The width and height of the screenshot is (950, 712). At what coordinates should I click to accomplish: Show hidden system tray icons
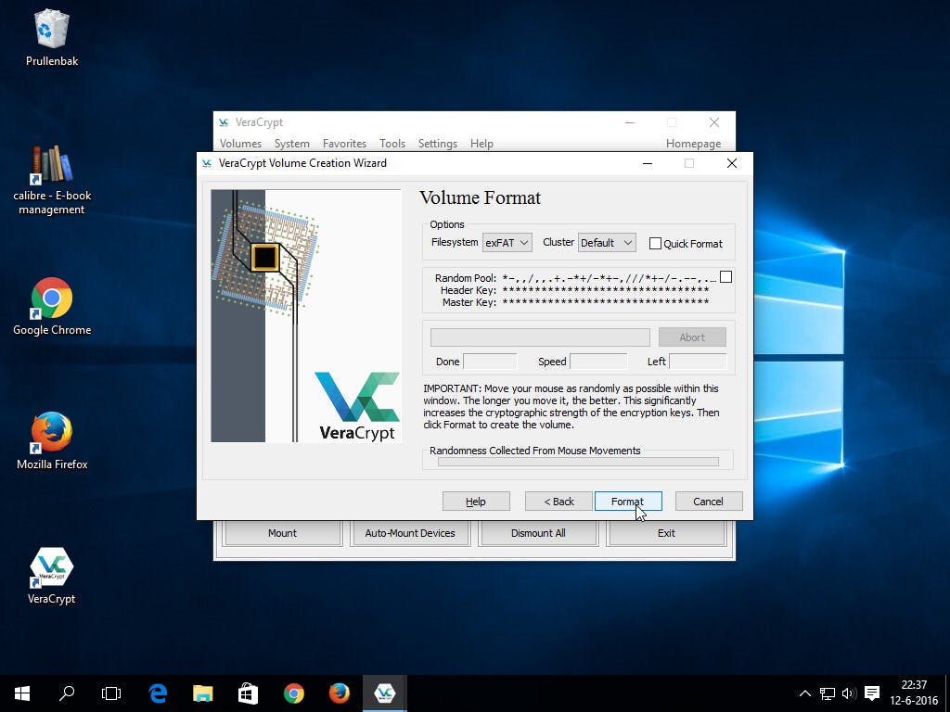coord(804,693)
